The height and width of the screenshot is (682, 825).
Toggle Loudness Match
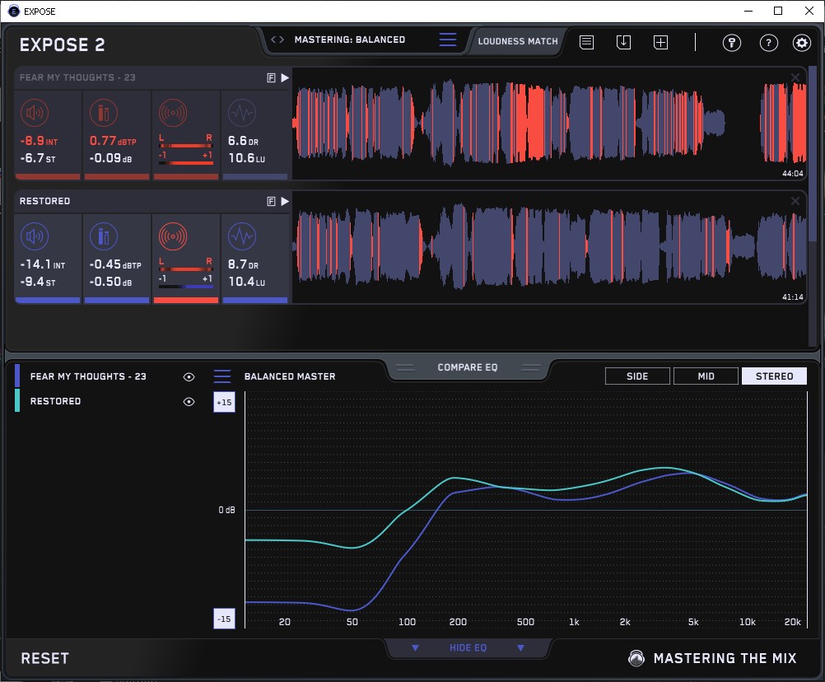point(518,41)
